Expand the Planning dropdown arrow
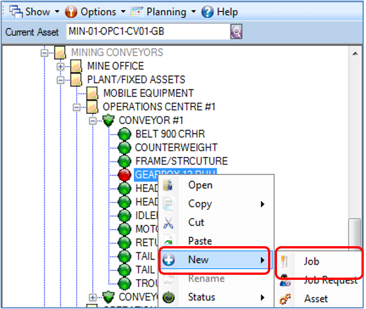This screenshot has width=366, height=309. 193,11
